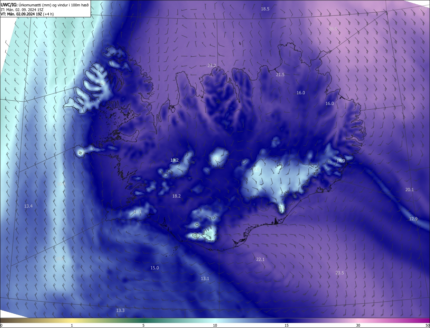
Task: Select the 13.4 value on the map
Action: (28, 206)
